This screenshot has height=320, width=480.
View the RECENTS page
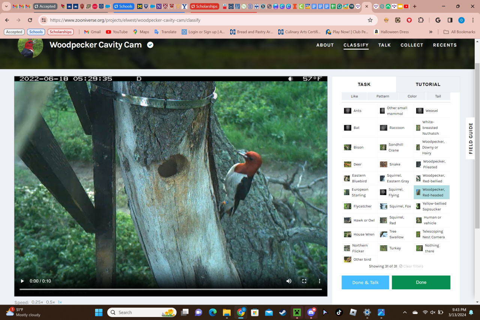click(445, 45)
